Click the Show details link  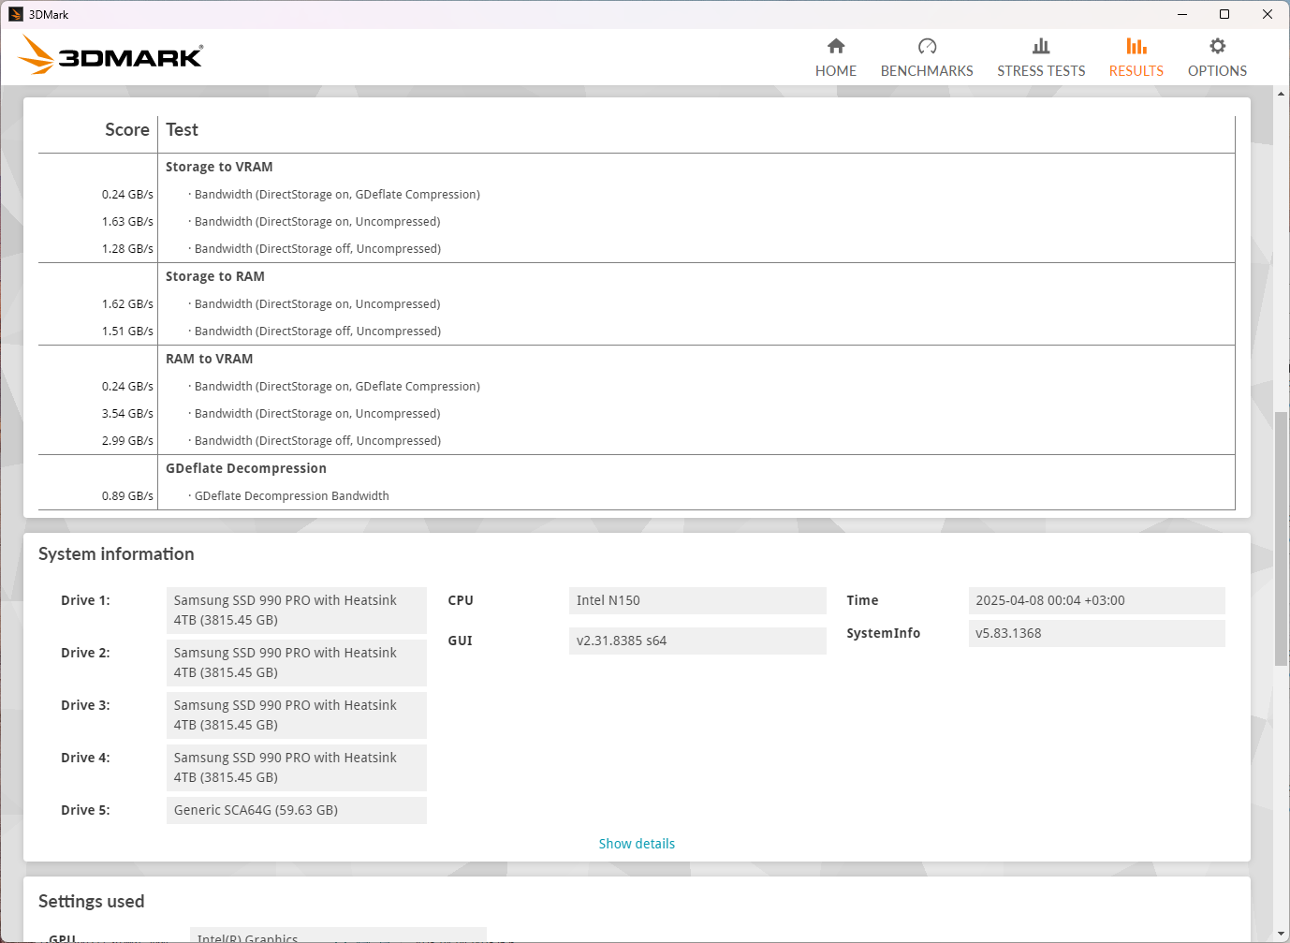[x=637, y=844]
